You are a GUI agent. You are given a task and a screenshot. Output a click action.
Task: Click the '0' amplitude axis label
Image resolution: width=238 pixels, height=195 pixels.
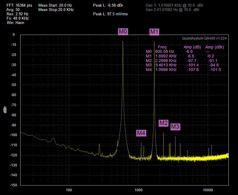pyautogui.click(x=14, y=35)
